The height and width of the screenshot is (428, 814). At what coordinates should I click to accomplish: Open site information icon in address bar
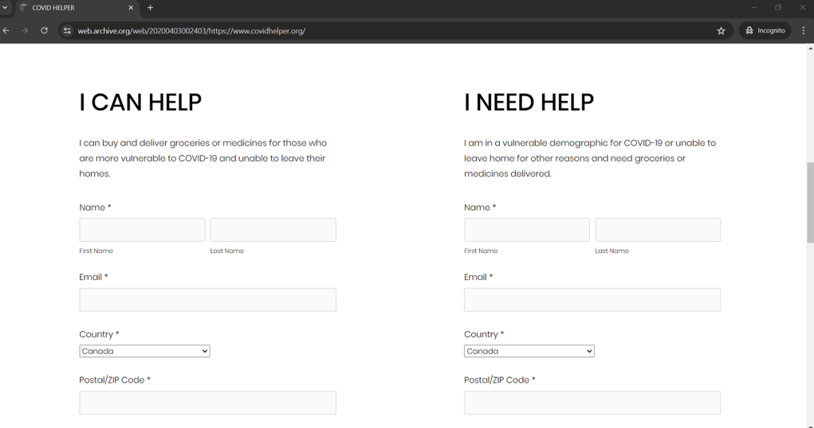tap(67, 30)
